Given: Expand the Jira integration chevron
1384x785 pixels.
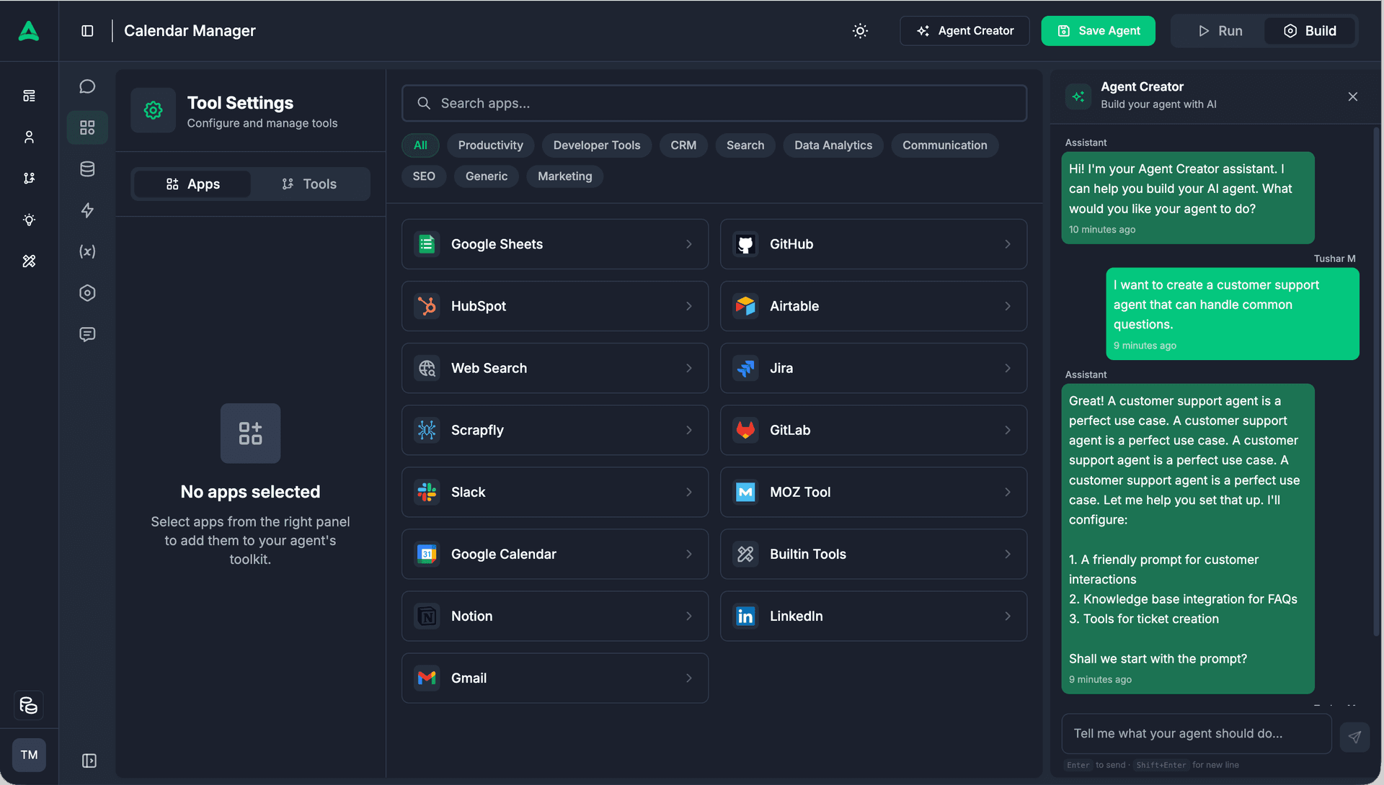Looking at the screenshot, I should (1008, 368).
